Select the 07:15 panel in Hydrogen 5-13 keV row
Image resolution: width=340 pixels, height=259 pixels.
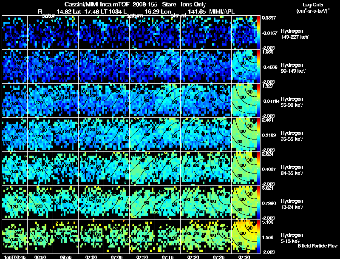[x=168, y=236]
